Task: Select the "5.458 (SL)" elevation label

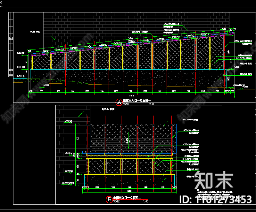Action: [118, 43]
